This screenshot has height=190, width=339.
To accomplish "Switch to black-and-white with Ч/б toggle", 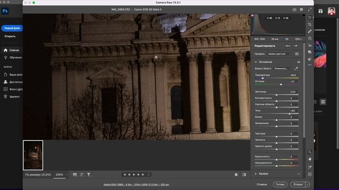I will [296, 46].
